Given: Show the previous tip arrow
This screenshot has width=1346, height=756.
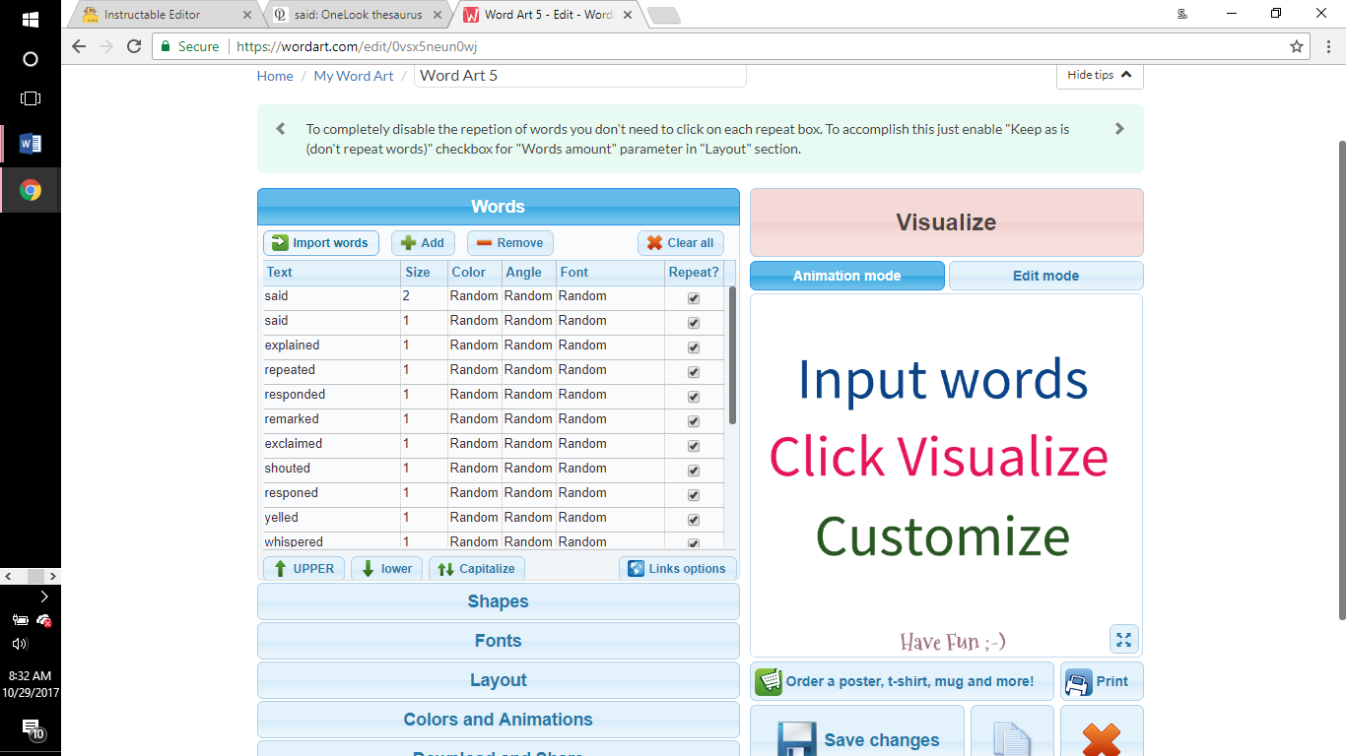Looking at the screenshot, I should tap(281, 129).
